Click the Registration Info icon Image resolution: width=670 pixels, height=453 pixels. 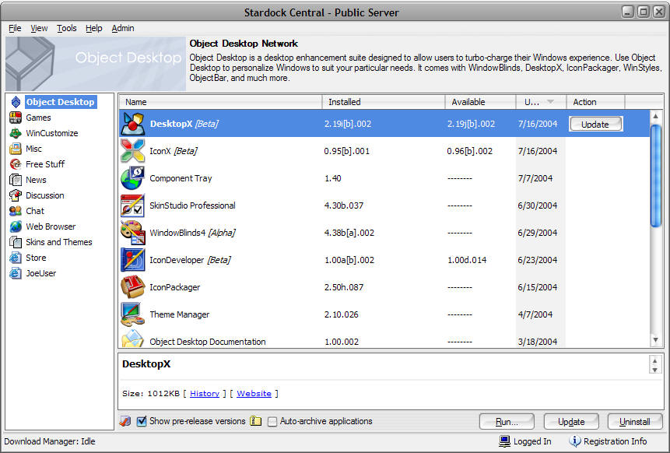pyautogui.click(x=575, y=441)
